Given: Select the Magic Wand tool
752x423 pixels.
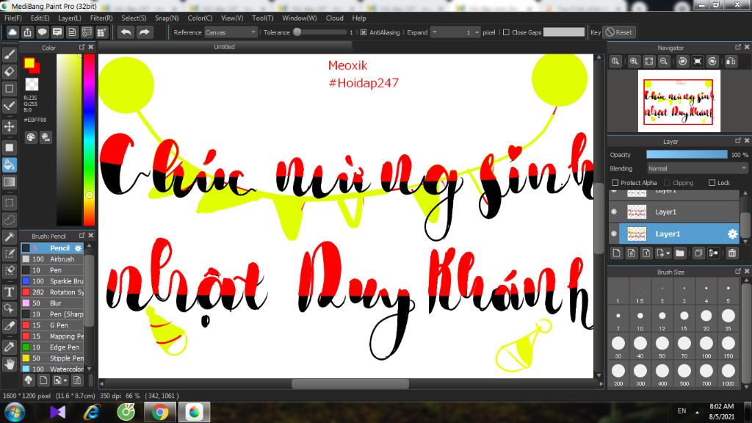Looking at the screenshot, I should [9, 237].
